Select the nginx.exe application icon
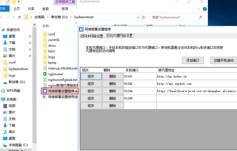This screenshot has width=237, height=151. pos(45,74)
